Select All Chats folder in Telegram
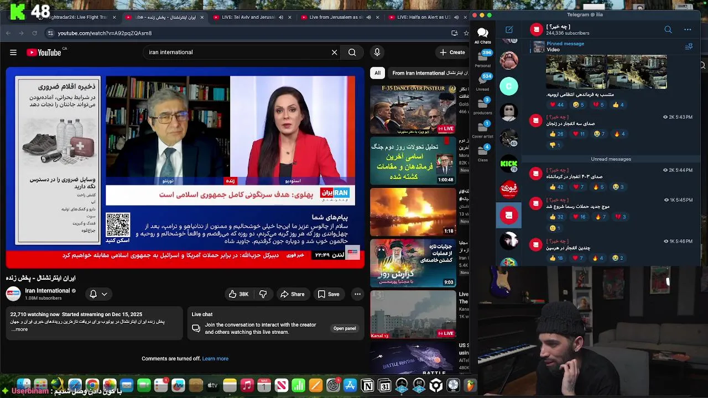The width and height of the screenshot is (708, 398). (482, 36)
